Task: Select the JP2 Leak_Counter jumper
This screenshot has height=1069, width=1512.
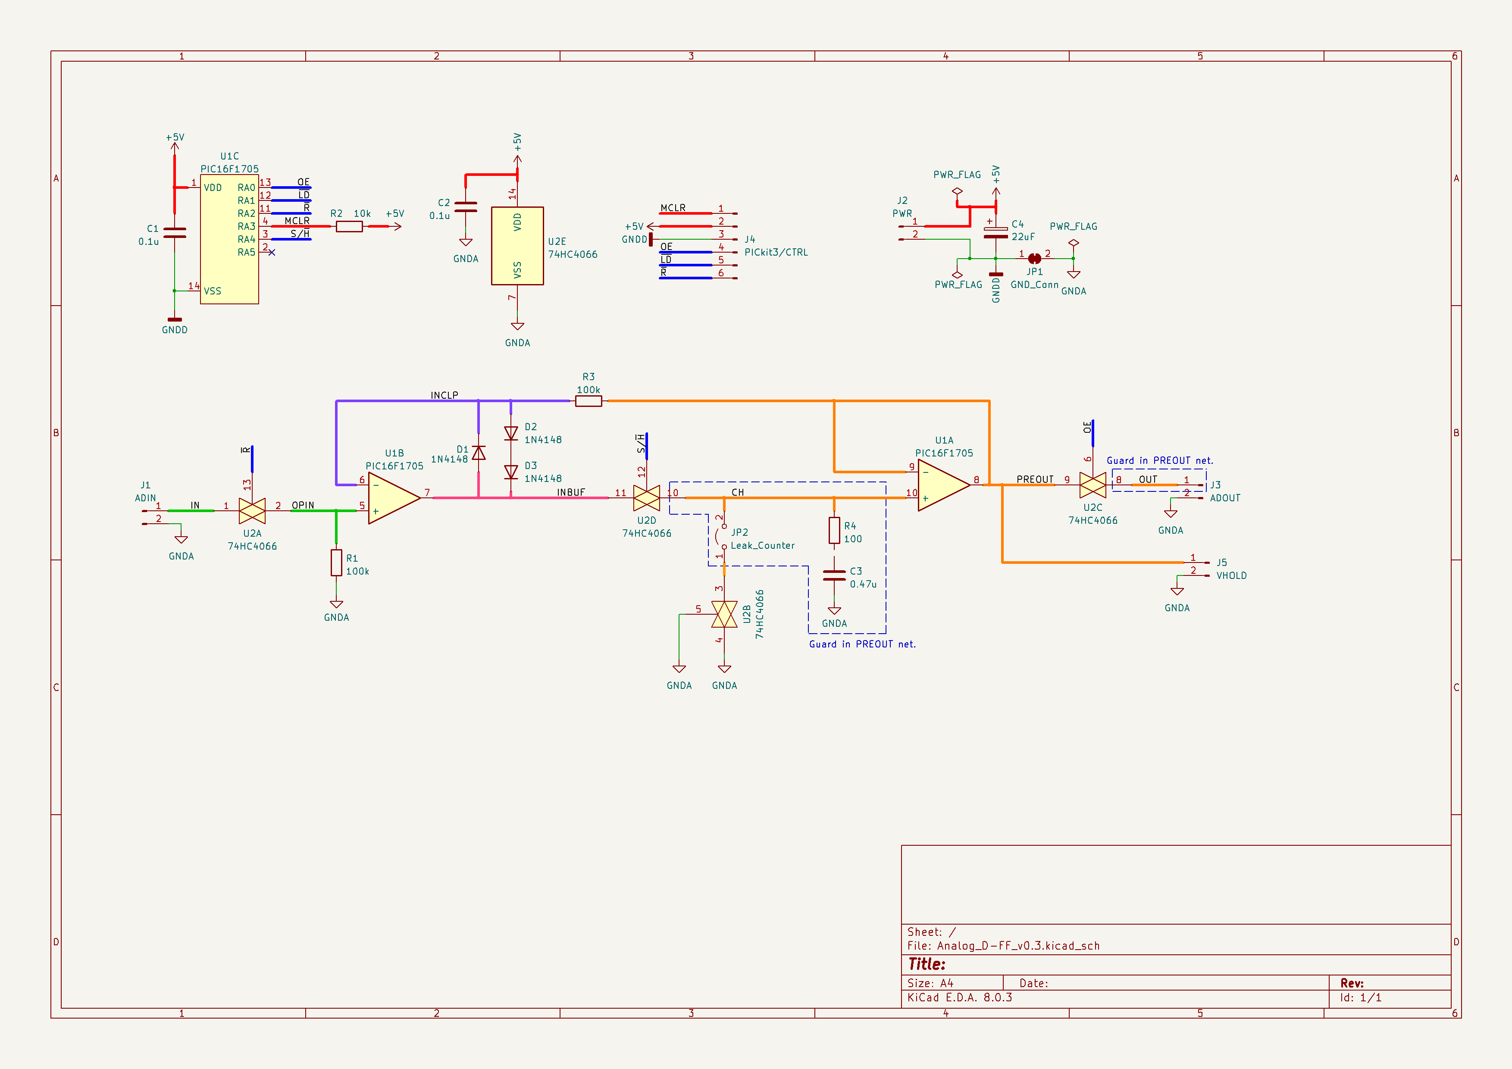Action: point(722,537)
